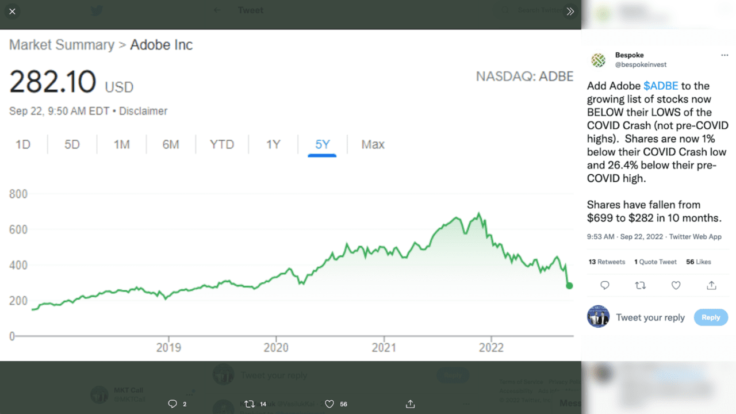This screenshot has width=736, height=414.
Task: Click the reply icon showing 2 in the bottom bar
Action: click(x=172, y=404)
